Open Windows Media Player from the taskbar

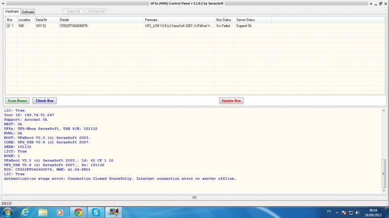pos(60,212)
